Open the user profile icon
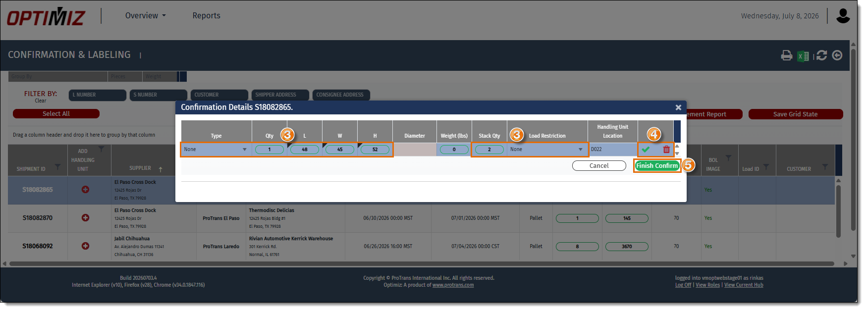Image resolution: width=865 pixels, height=310 pixels. tap(843, 16)
